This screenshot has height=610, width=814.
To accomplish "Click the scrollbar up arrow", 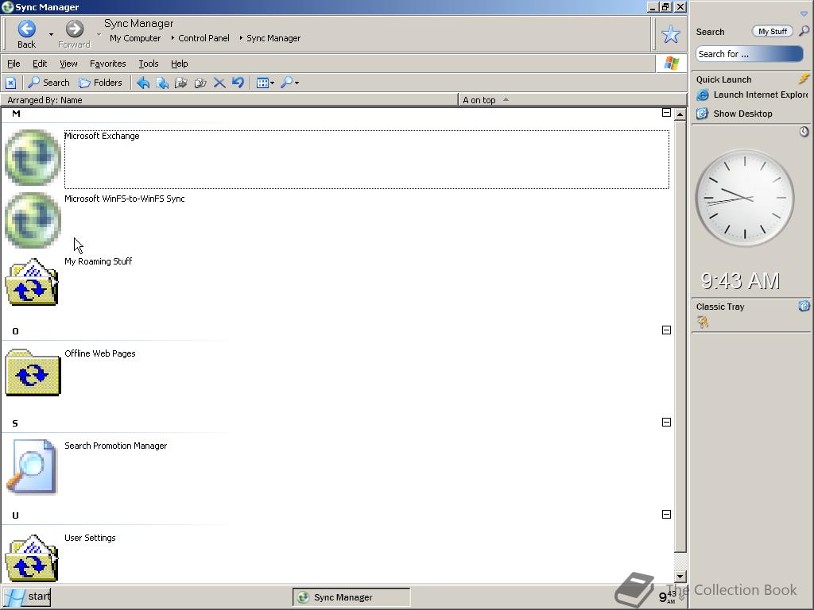I will (x=680, y=114).
